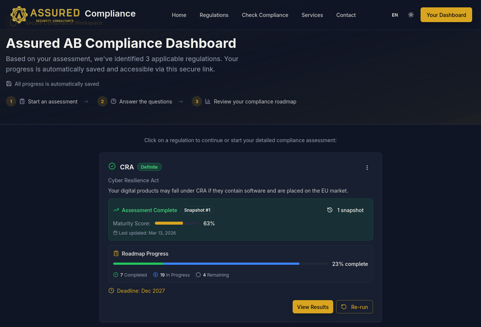Click the green check icon beside 7 Completed
The image size is (481, 327).
(116, 275)
